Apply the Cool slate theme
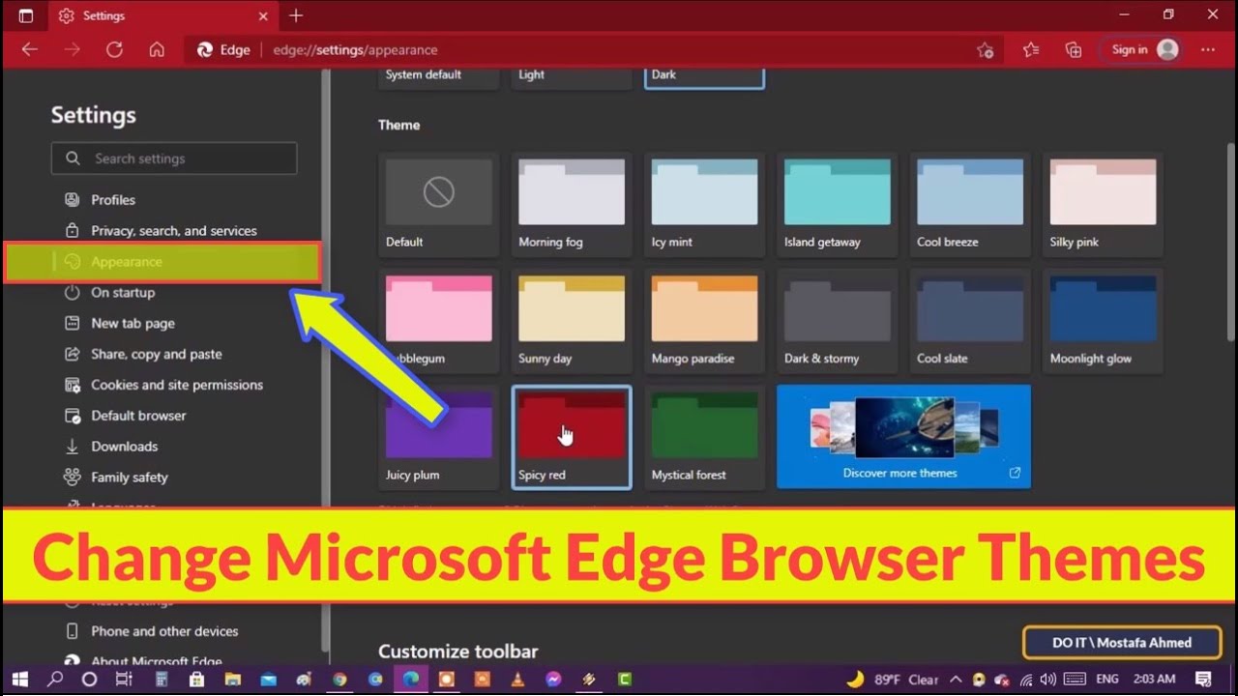Screen dimensions: 1238x696 click(x=970, y=321)
